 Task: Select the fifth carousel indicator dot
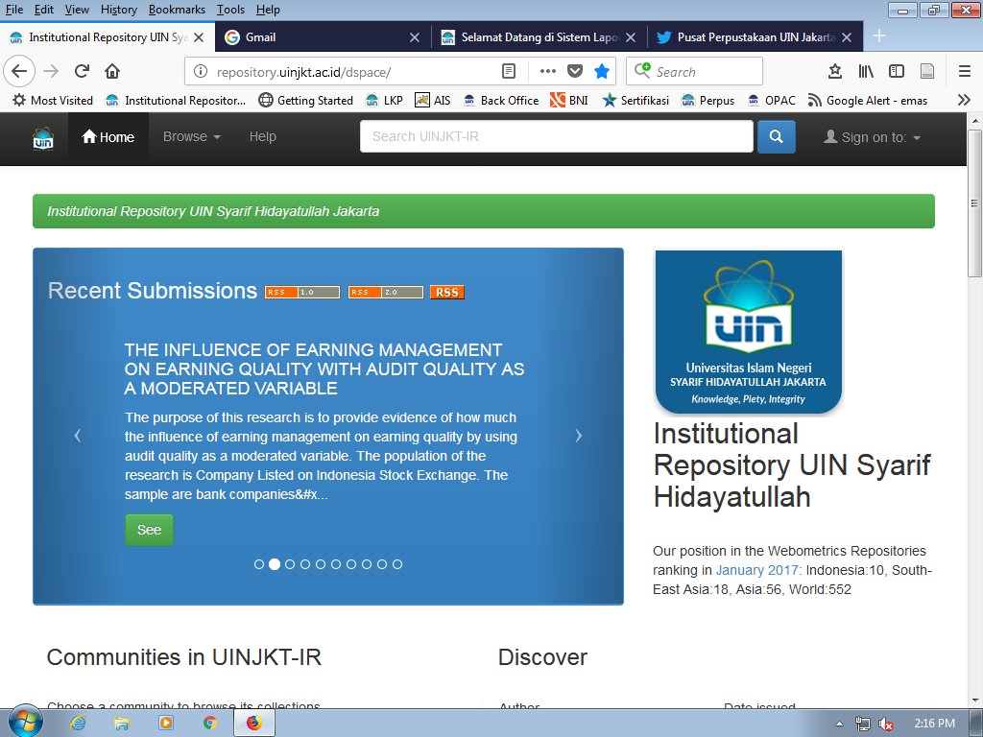click(x=321, y=564)
